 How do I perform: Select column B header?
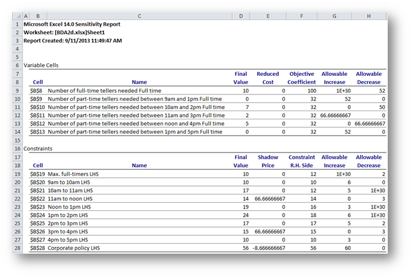38,16
